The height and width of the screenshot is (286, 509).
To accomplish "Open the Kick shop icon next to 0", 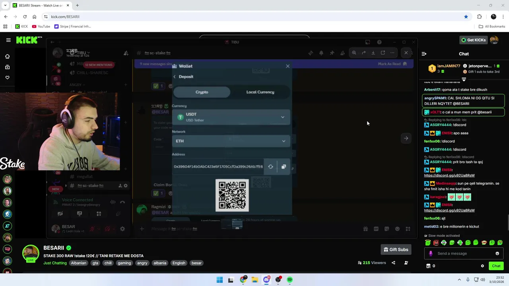I will click(428, 266).
